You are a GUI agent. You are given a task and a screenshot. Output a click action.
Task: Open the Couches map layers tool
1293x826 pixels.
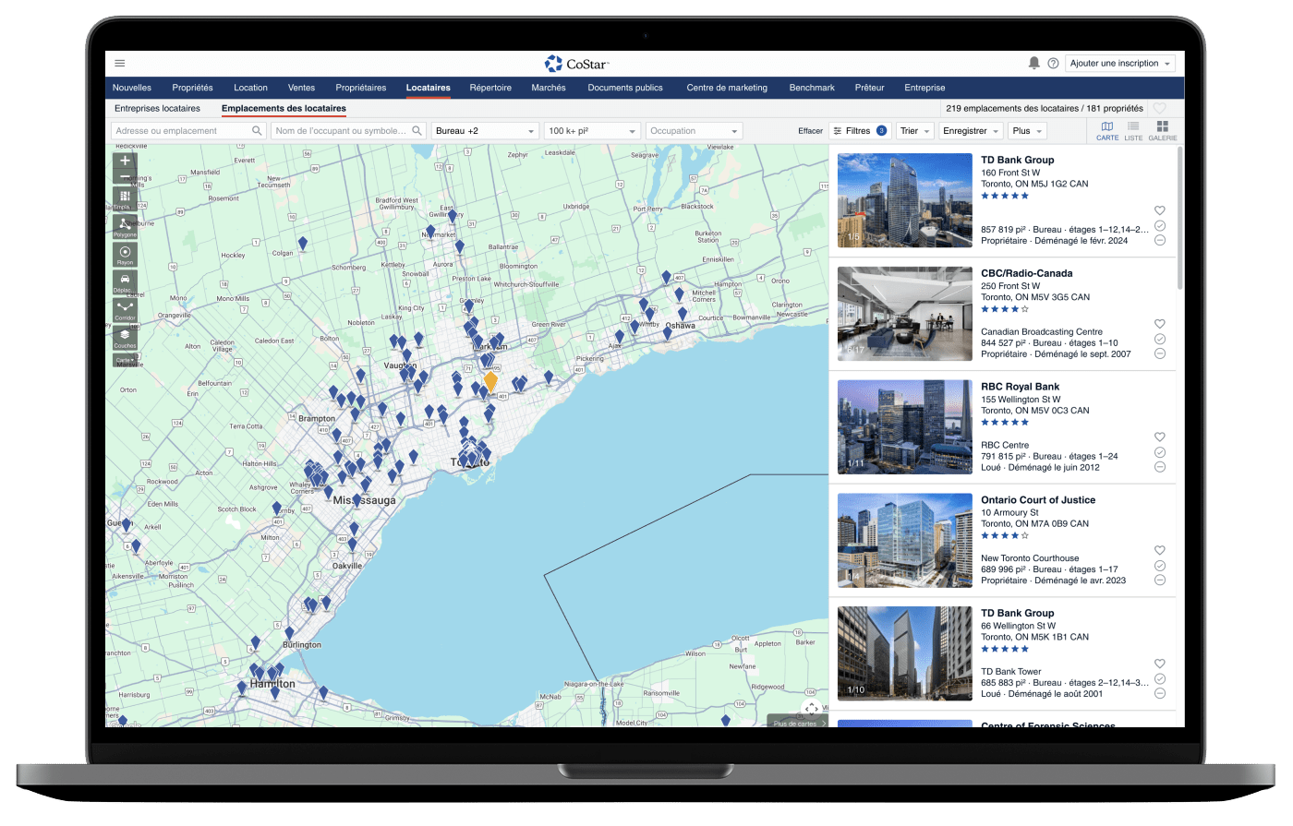pos(125,336)
